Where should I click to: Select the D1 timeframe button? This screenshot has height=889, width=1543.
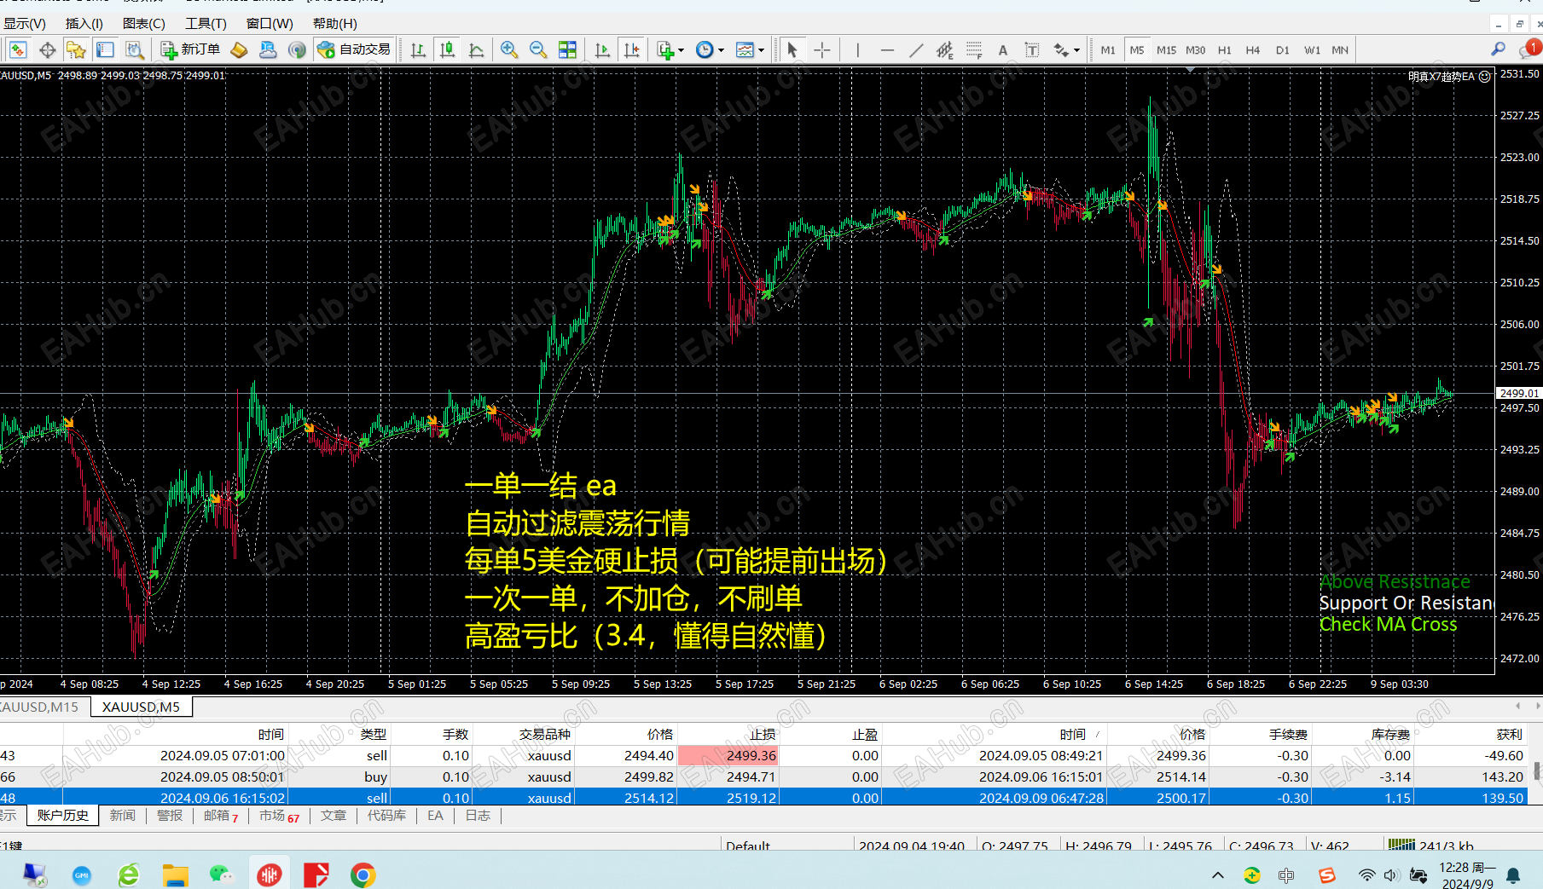(x=1283, y=50)
